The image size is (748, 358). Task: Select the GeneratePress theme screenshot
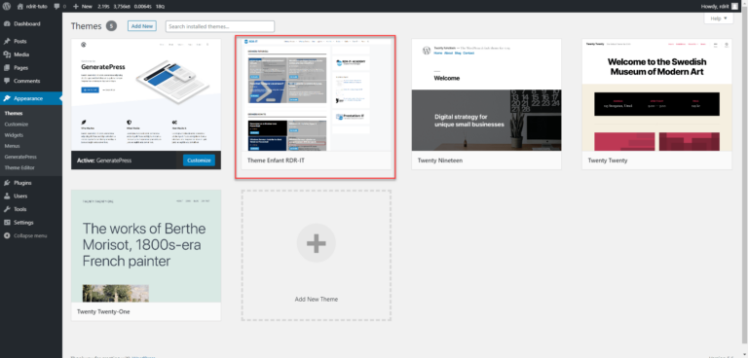pos(146,95)
